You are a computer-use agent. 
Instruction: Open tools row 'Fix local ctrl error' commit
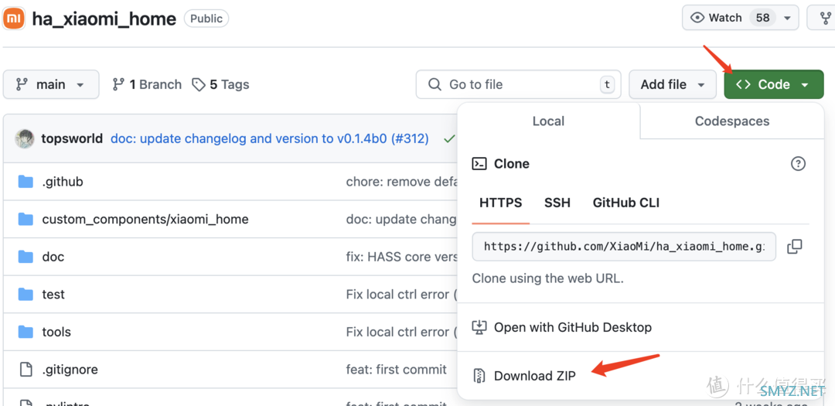(401, 332)
